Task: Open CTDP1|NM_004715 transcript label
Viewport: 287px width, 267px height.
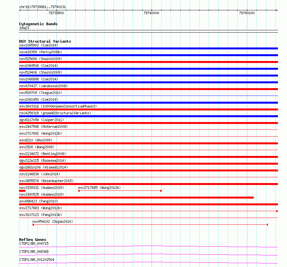Action: point(34,243)
